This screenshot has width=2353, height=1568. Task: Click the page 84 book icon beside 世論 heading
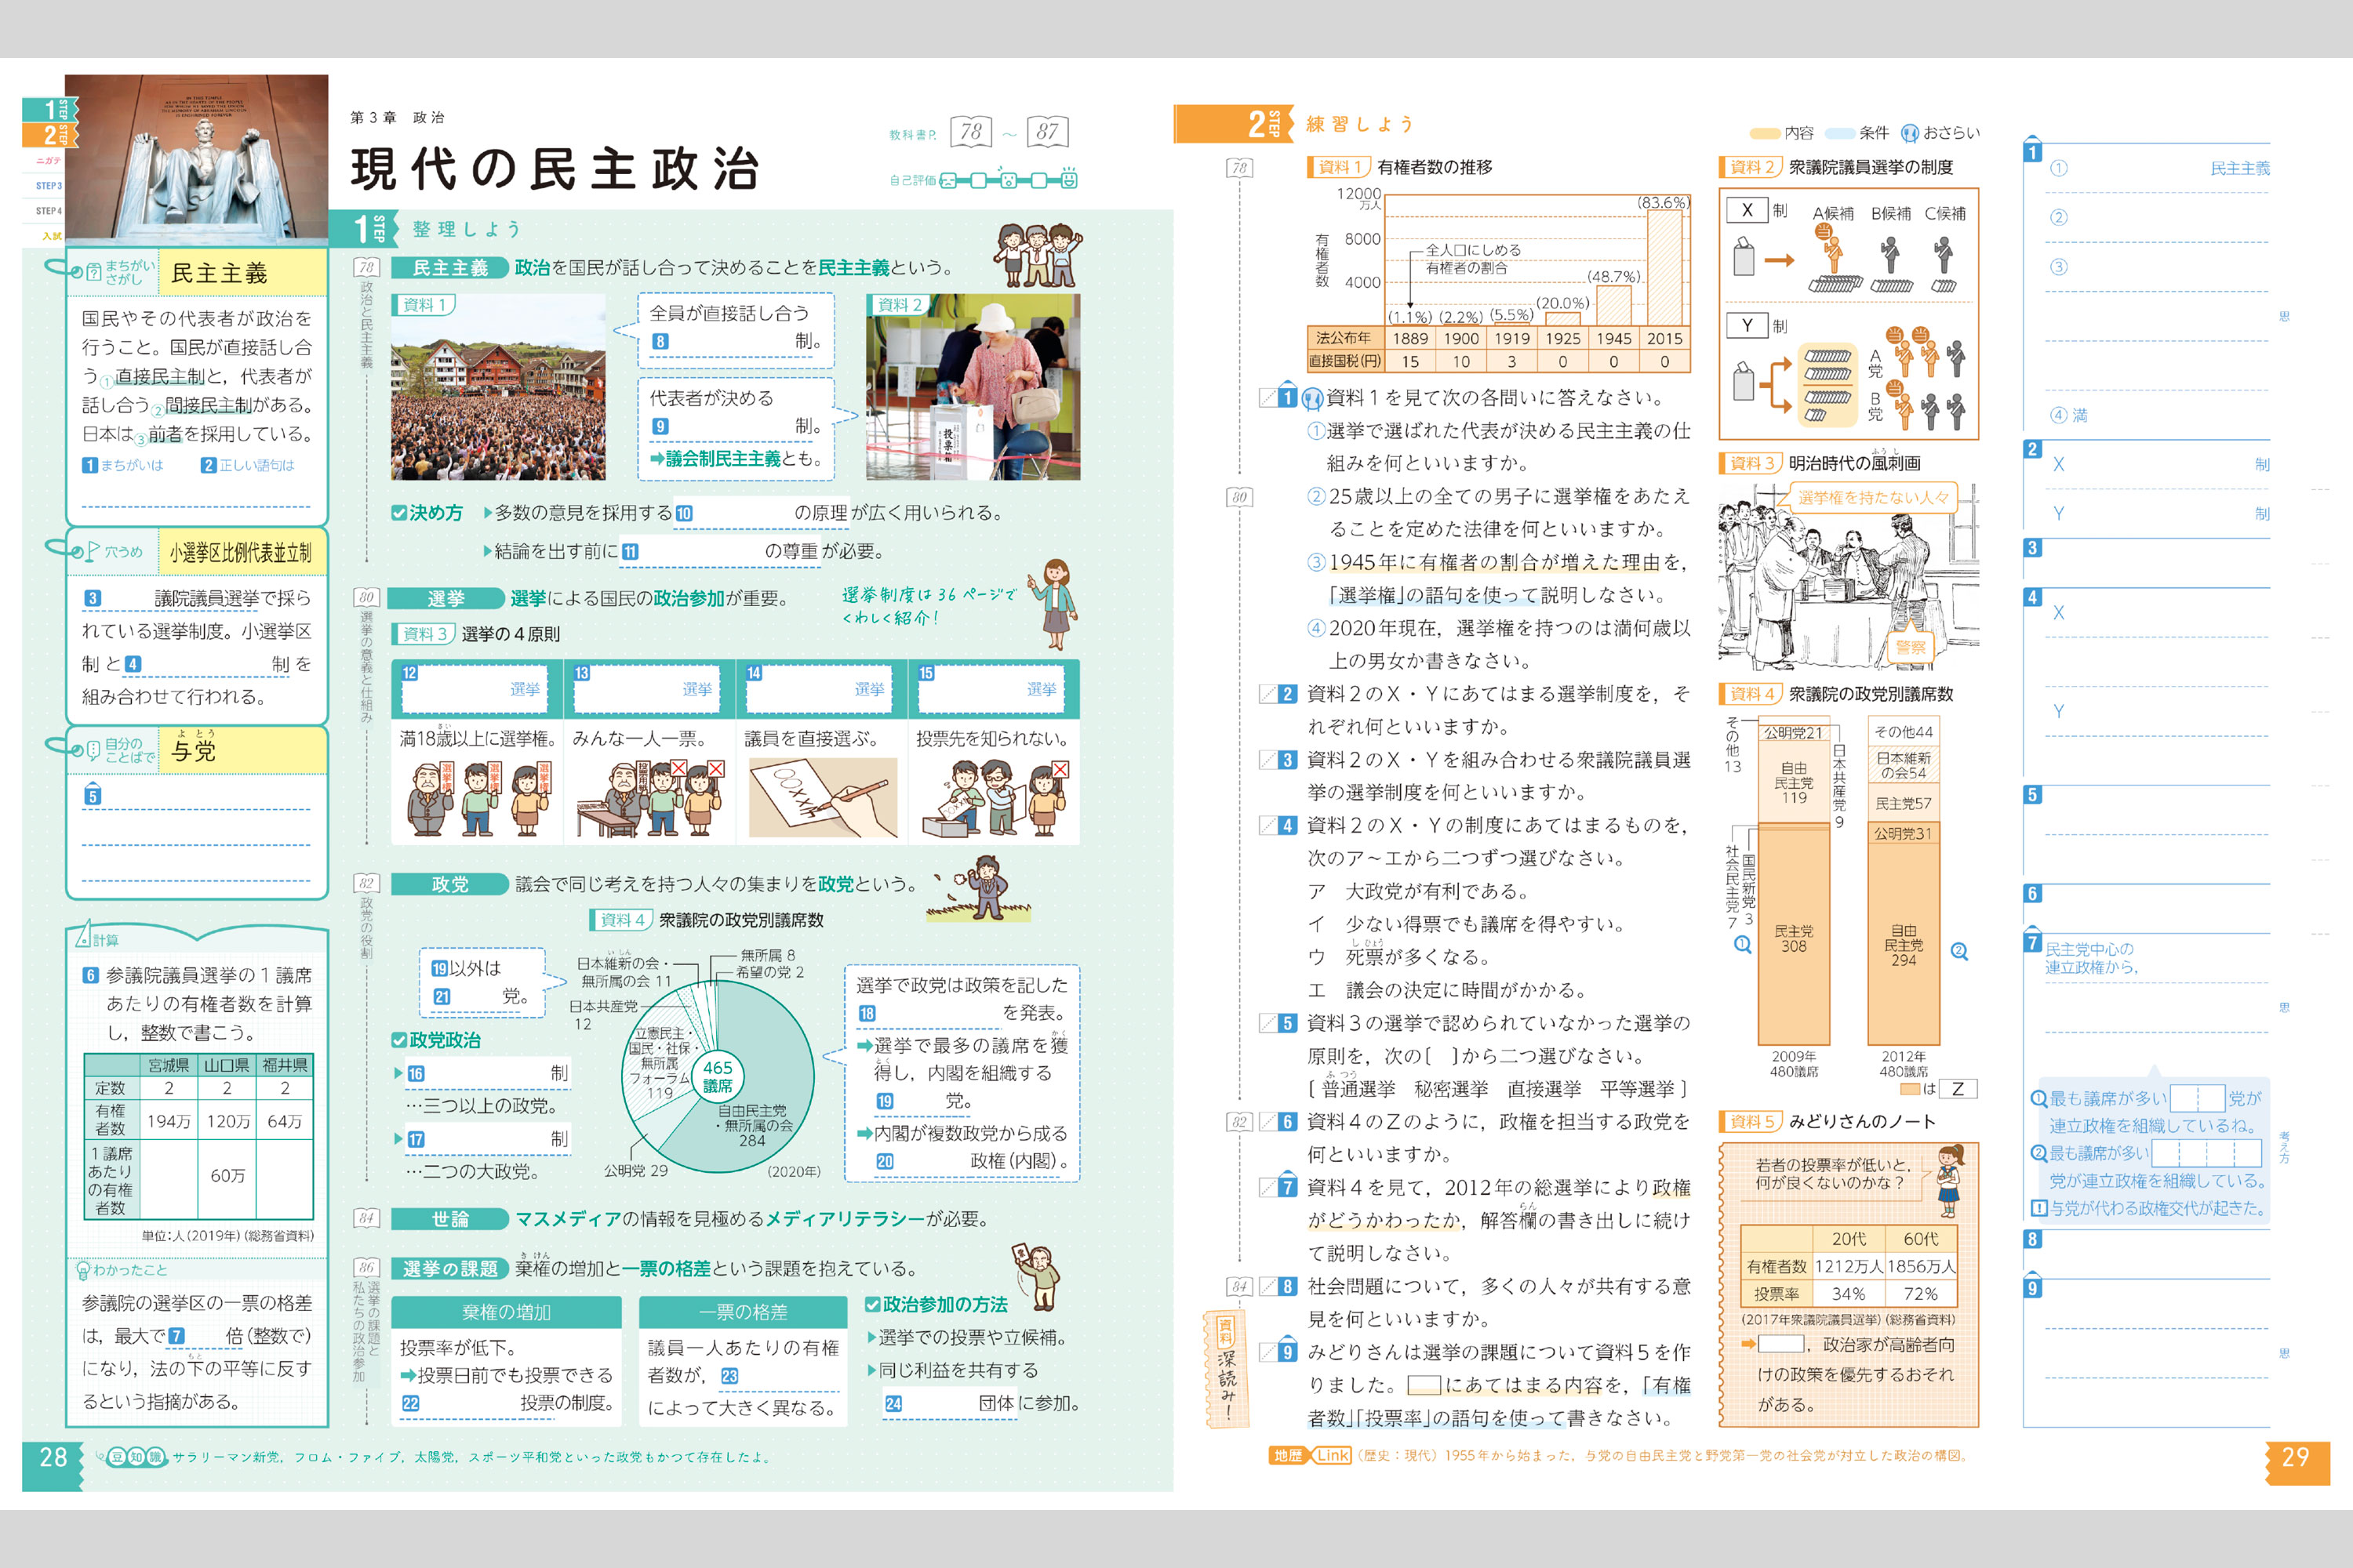(366, 1218)
